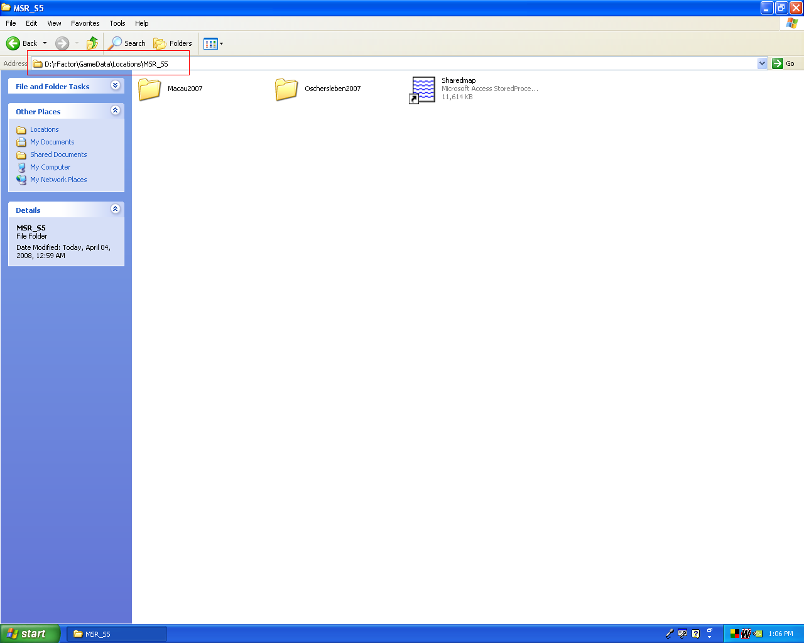Open the Back history dropdown arrow
The height and width of the screenshot is (643, 804).
45,43
